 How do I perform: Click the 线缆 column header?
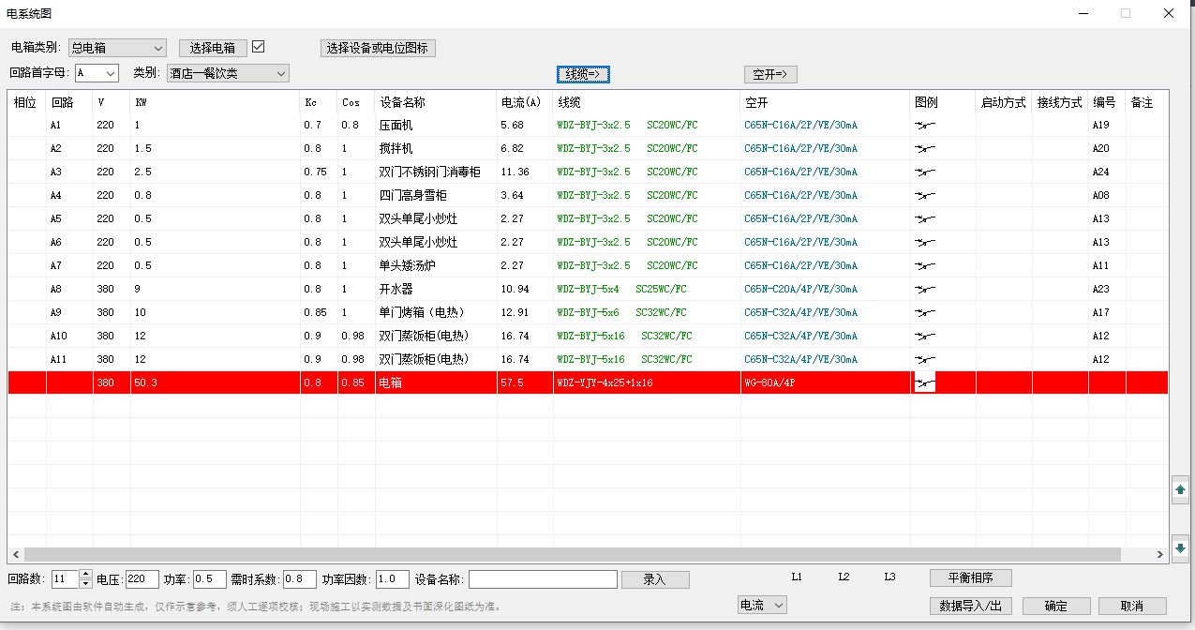coord(647,102)
